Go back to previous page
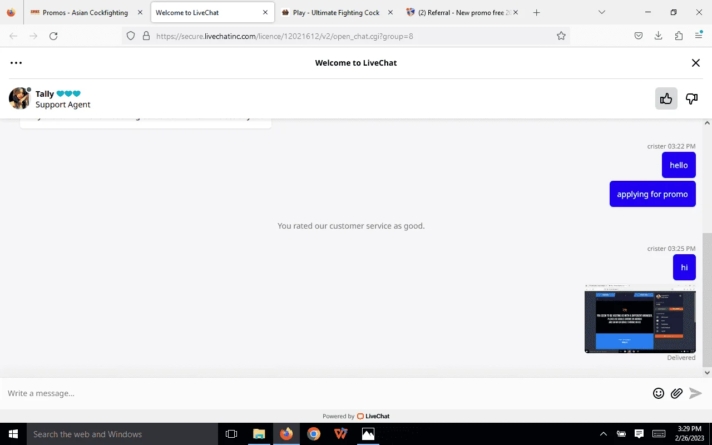712x445 pixels. [x=13, y=36]
